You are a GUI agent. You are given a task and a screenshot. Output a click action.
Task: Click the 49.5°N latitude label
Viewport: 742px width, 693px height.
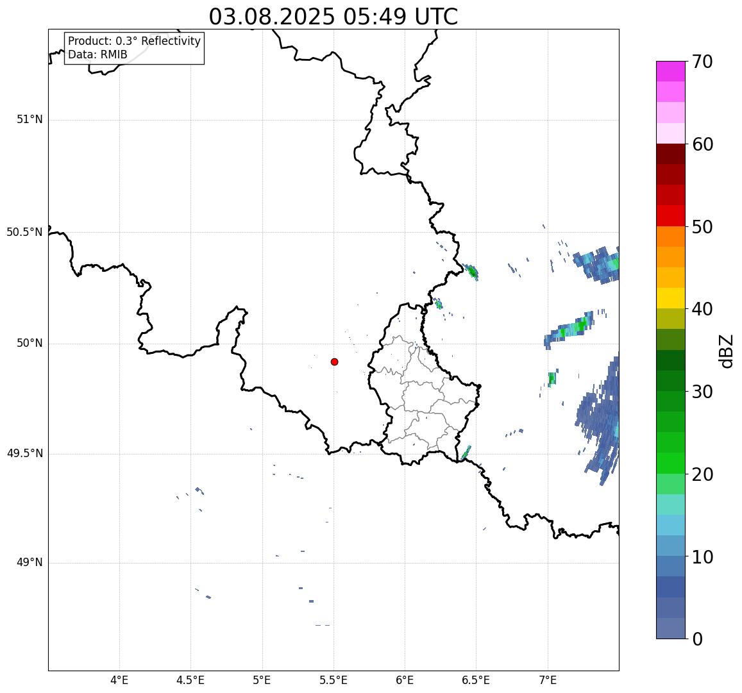point(24,454)
